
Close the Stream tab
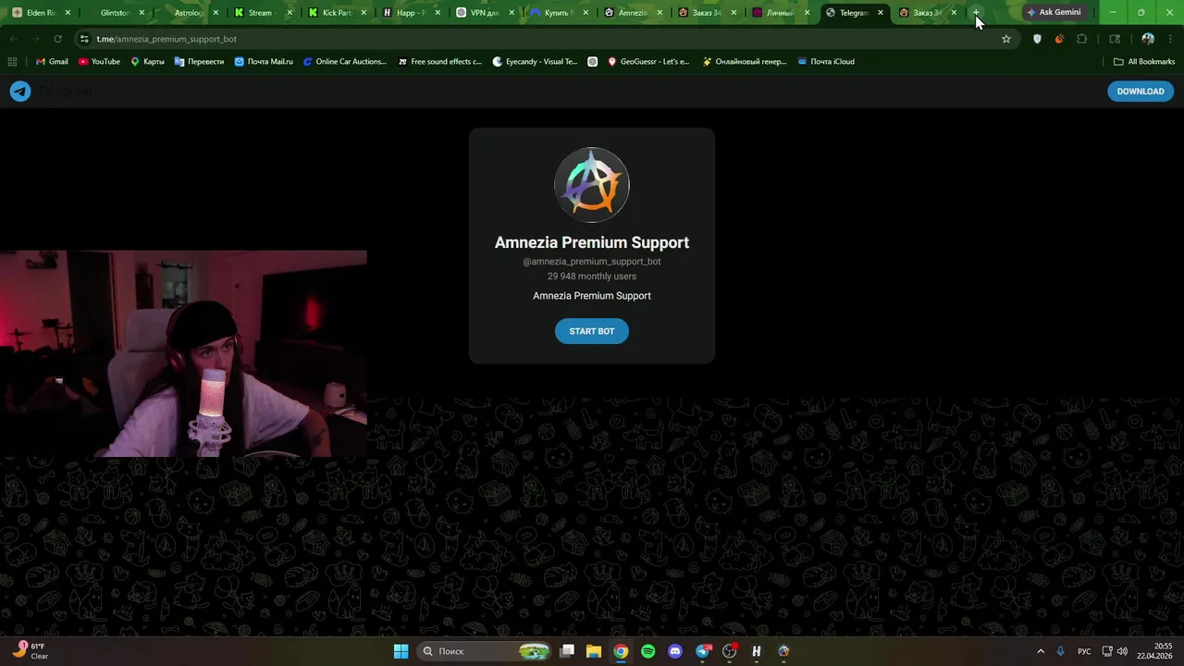289,13
